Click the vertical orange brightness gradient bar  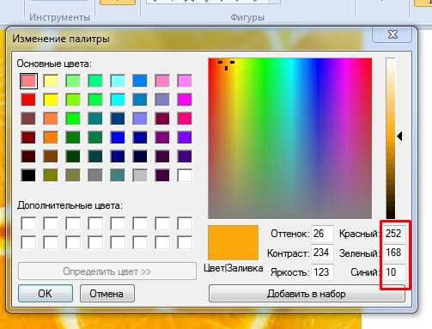[391, 138]
